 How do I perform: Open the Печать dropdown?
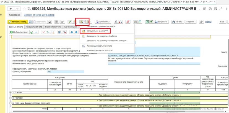[178, 22]
